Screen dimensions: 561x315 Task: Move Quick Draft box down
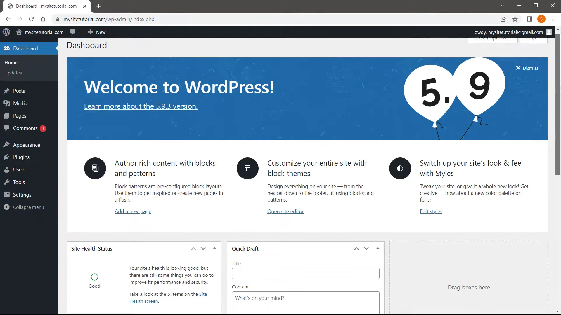366,249
